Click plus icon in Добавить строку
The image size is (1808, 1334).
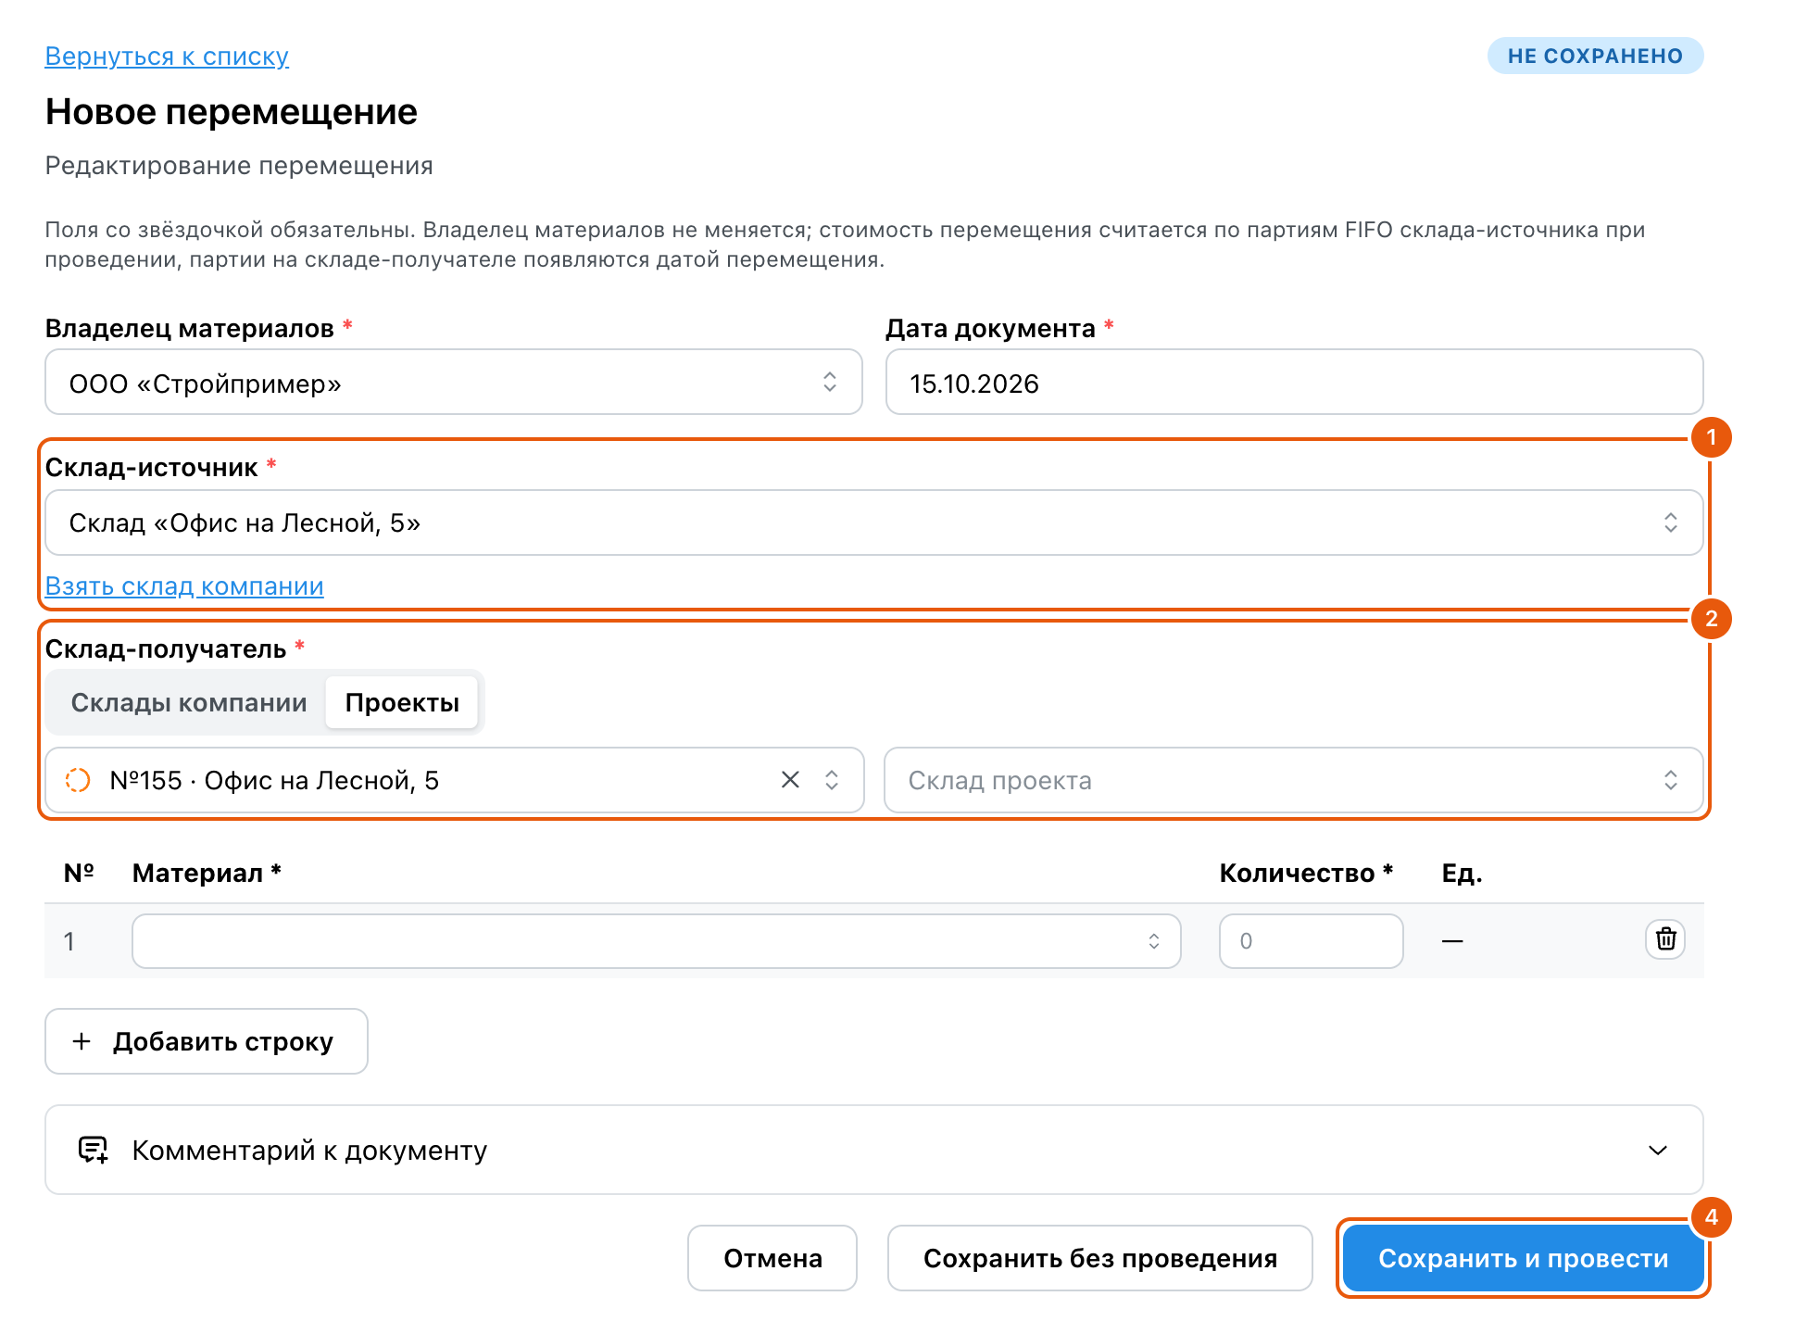[82, 1041]
